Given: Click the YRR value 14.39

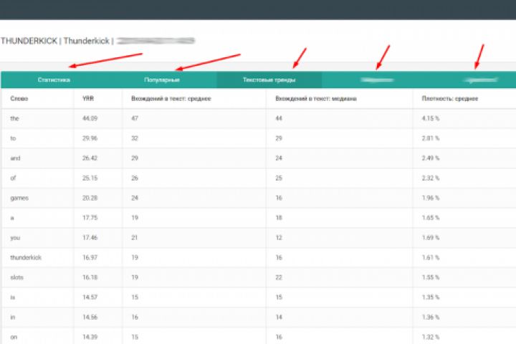Looking at the screenshot, I should click(90, 337).
